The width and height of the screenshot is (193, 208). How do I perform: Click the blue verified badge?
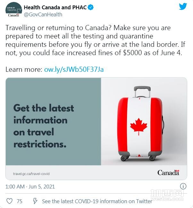click(x=91, y=7)
